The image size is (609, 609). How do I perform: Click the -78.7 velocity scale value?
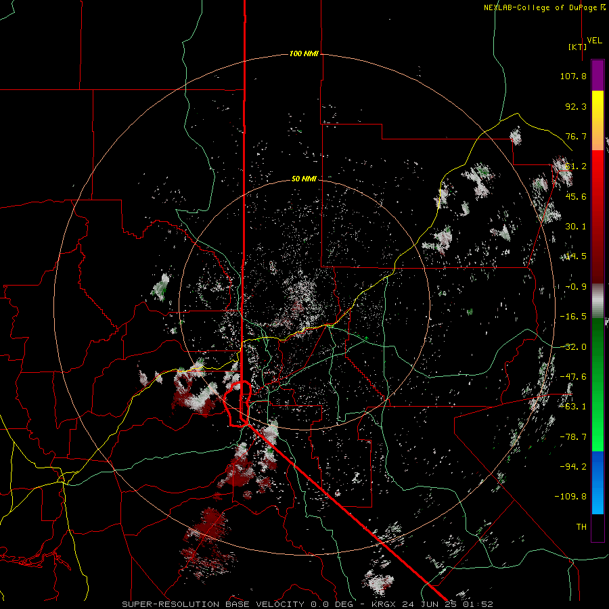[573, 437]
